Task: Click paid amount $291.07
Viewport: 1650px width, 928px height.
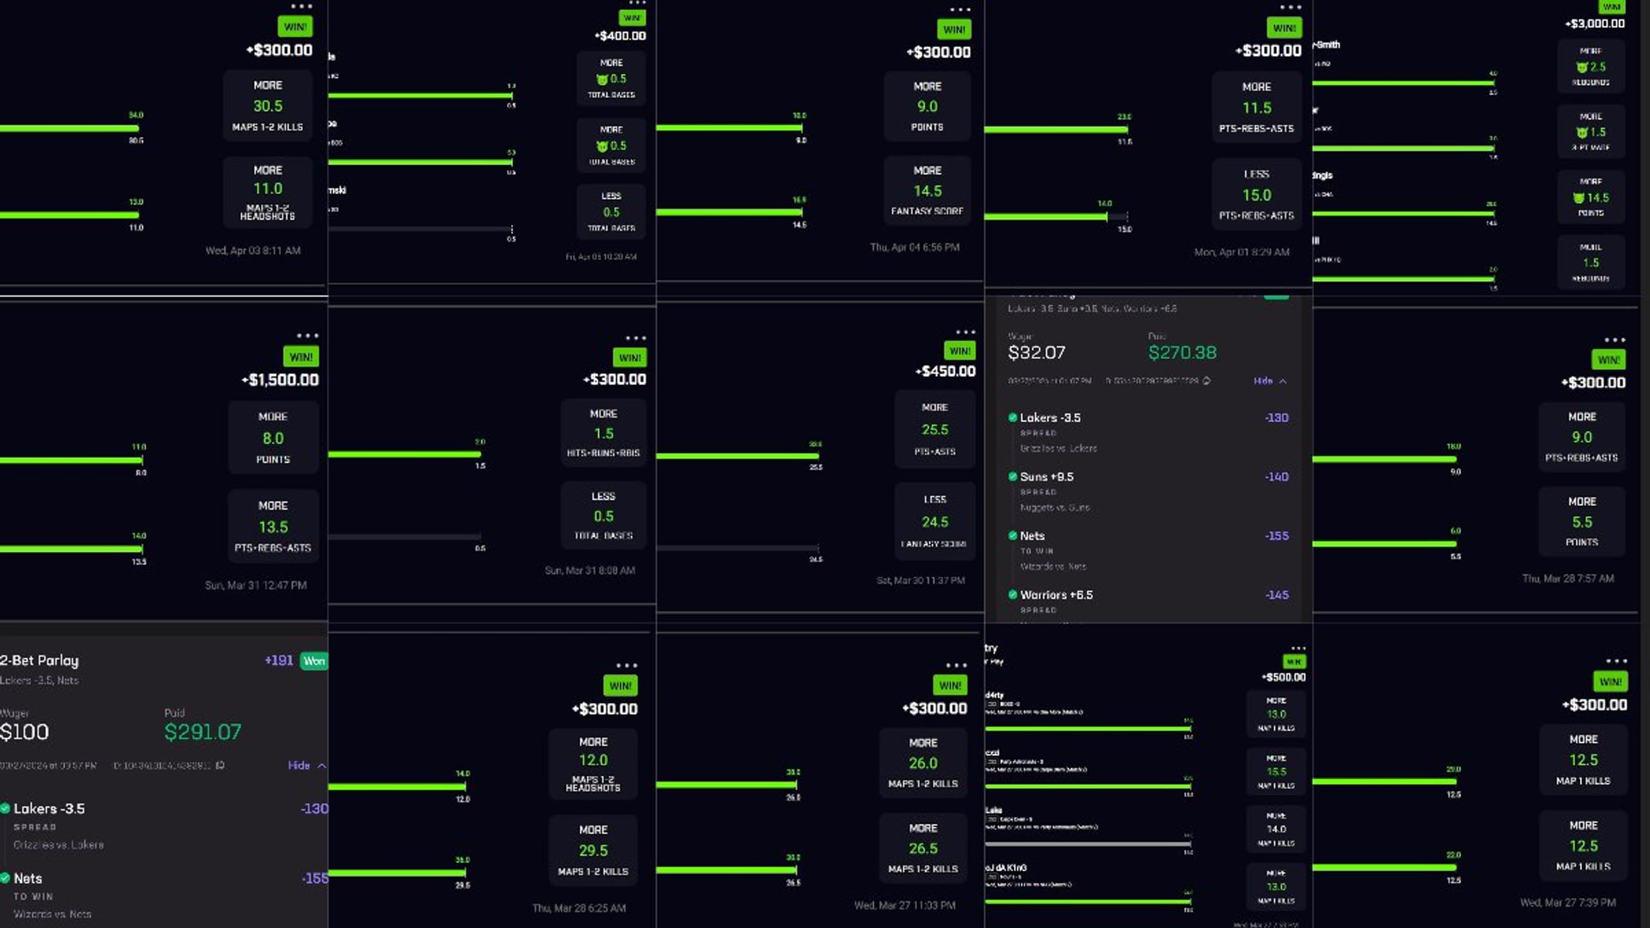Action: pos(202,732)
